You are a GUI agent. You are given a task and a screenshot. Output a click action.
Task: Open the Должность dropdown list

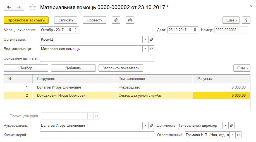225,126
